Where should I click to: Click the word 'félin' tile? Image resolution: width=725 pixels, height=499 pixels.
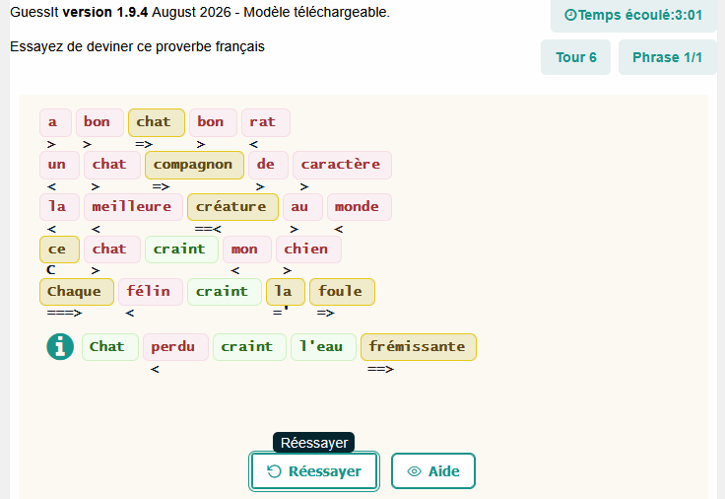(151, 292)
